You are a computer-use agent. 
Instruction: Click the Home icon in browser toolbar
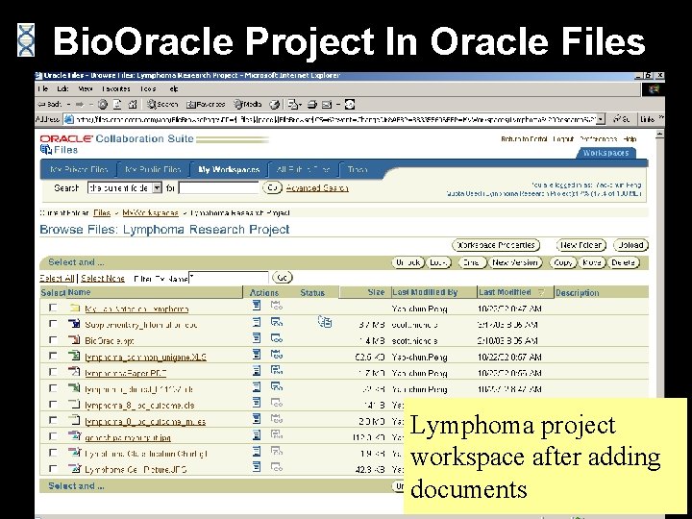[132, 105]
